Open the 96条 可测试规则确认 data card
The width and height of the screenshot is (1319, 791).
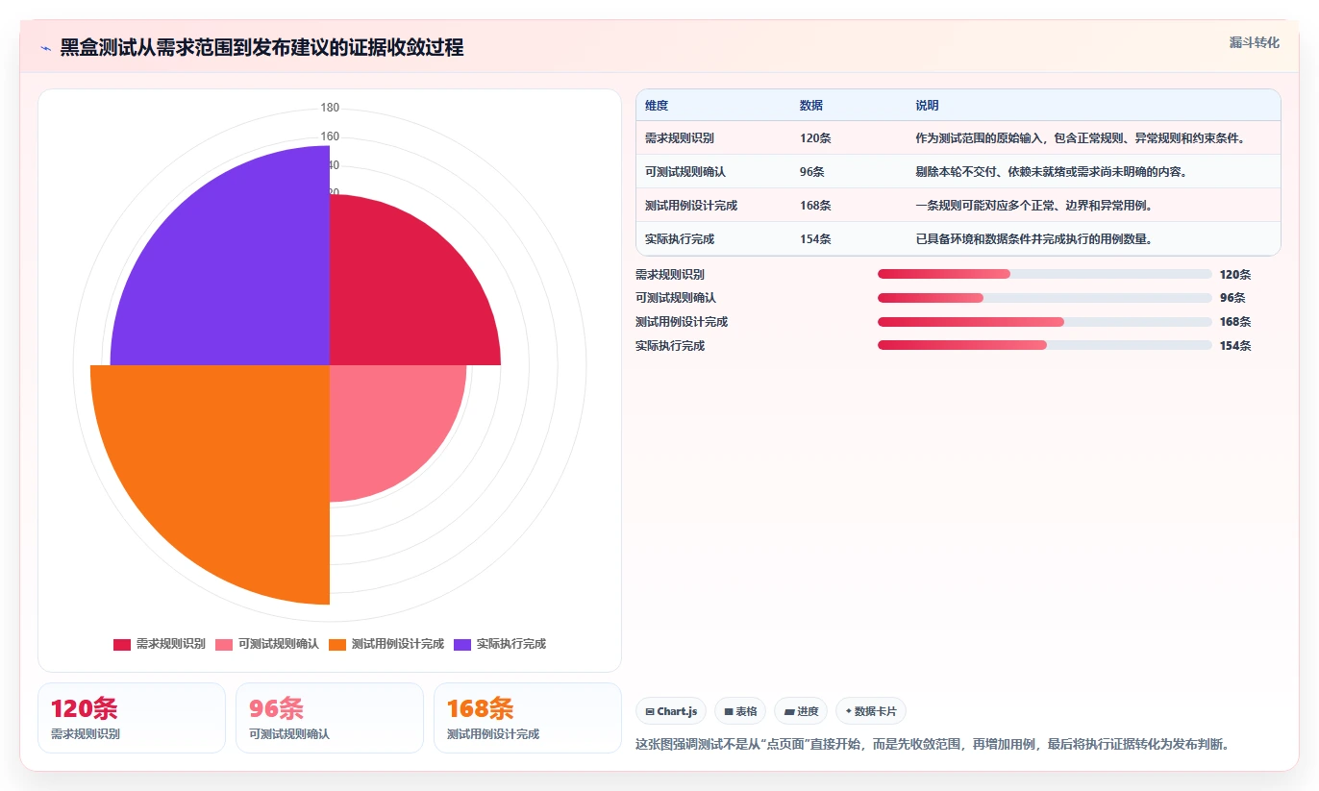tap(330, 718)
